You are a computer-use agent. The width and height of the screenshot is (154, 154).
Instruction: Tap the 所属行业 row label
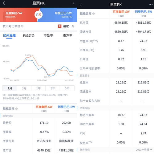coord(9,141)
